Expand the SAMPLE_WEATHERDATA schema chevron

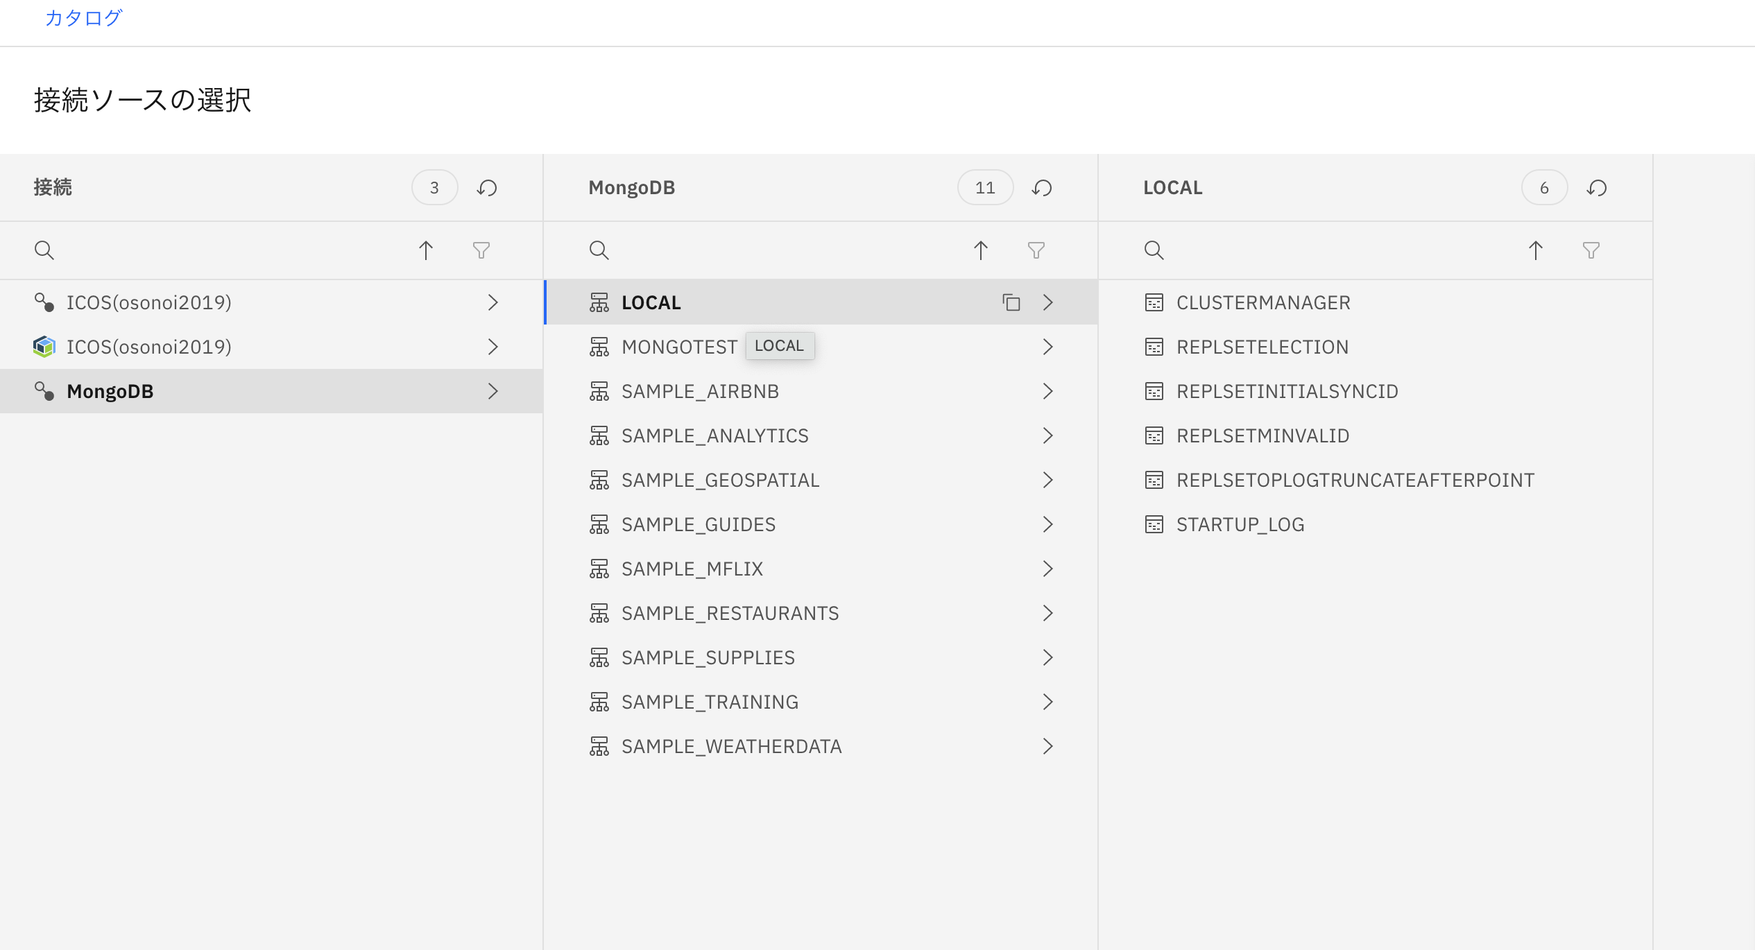tap(1047, 746)
